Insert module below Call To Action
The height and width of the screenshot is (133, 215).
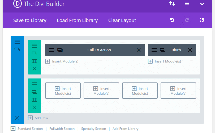click(x=62, y=61)
